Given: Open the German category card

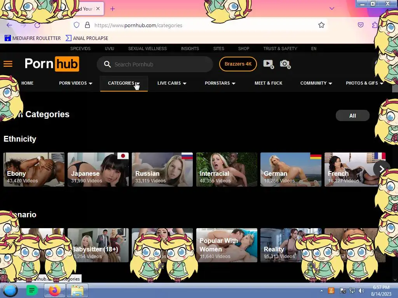Looking at the screenshot, I should [x=291, y=170].
